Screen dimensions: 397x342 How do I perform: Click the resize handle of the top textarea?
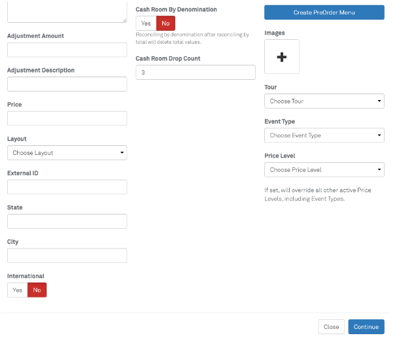124,20
